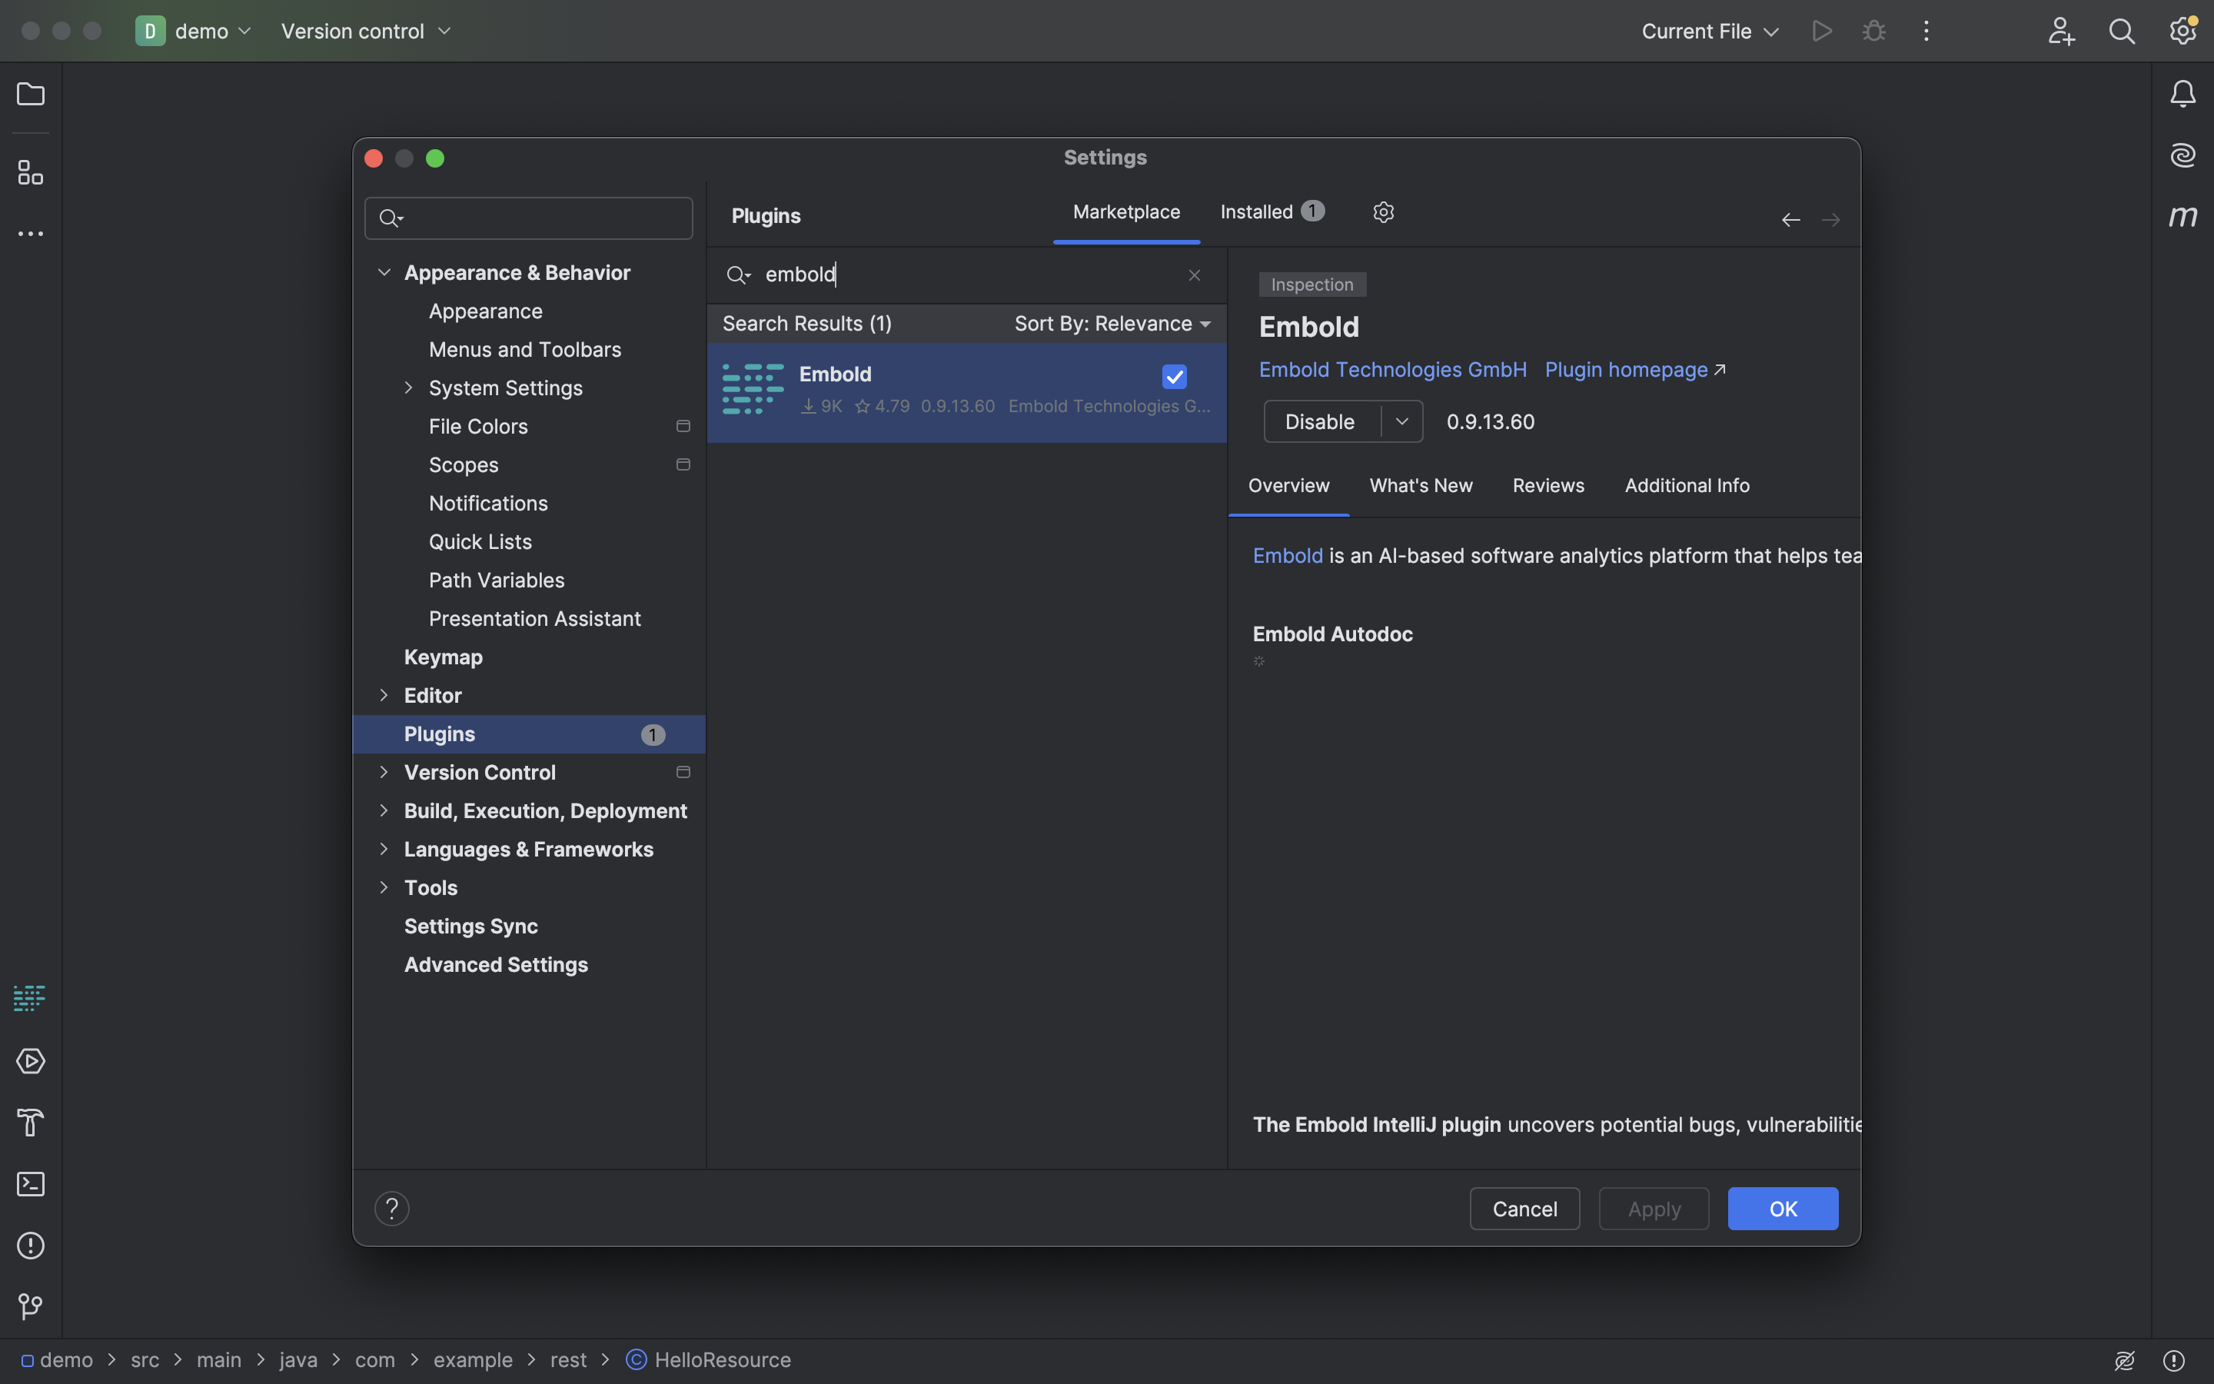This screenshot has height=1384, width=2214.
Task: Open the Sort By Relevance dropdown
Action: [x=1112, y=323]
